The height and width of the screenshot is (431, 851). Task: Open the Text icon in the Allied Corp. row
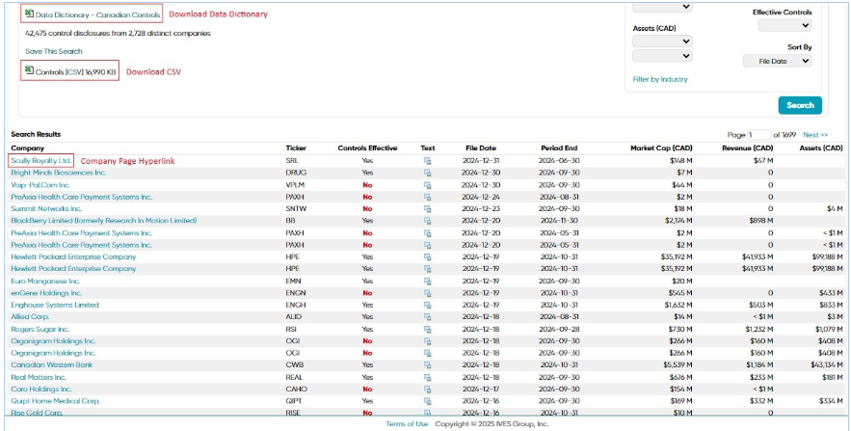(428, 317)
